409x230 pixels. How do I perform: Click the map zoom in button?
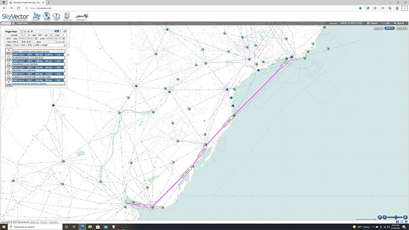click(x=405, y=217)
